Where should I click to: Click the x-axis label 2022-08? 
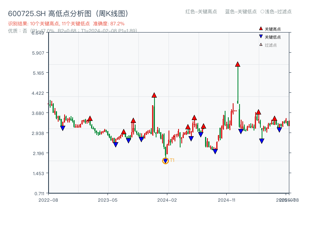pos(48,200)
